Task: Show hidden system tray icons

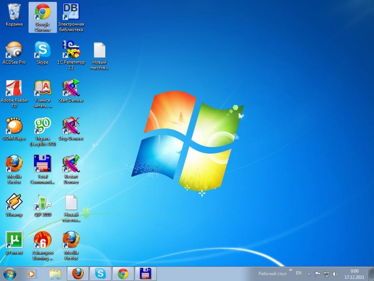Action: (309, 274)
